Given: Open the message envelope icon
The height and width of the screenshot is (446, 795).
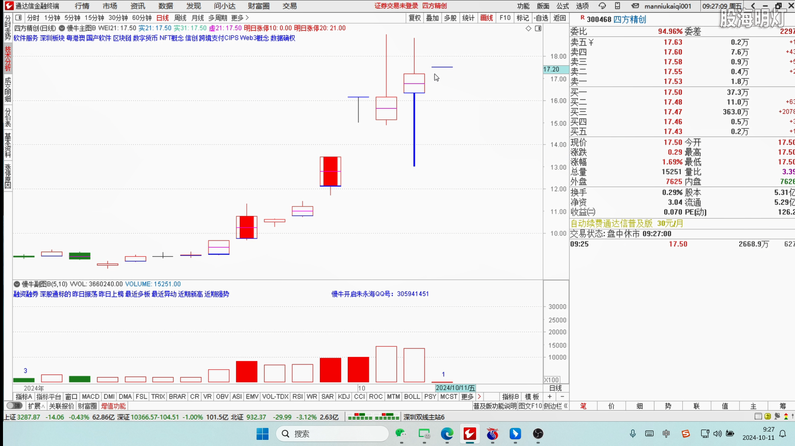Looking at the screenshot, I should (x=635, y=6).
